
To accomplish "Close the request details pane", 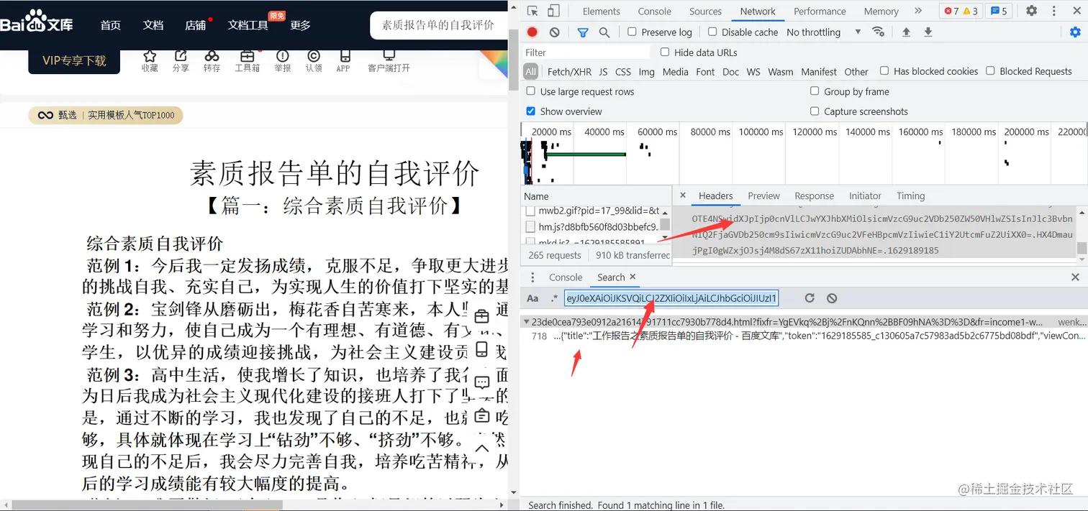I will click(x=683, y=195).
